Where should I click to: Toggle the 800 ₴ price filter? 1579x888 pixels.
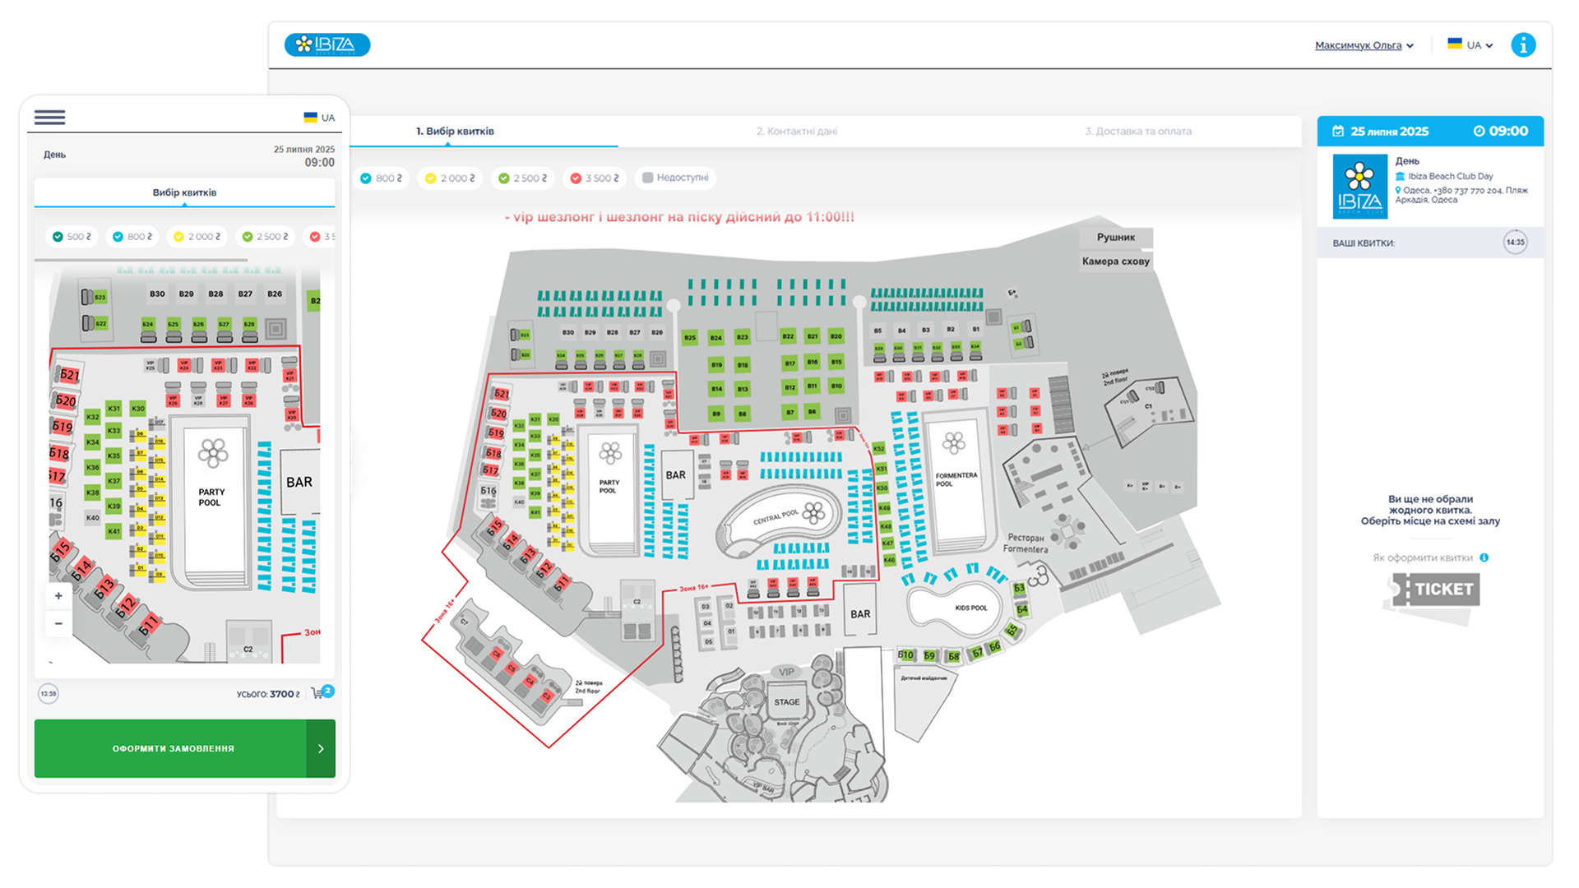(382, 178)
